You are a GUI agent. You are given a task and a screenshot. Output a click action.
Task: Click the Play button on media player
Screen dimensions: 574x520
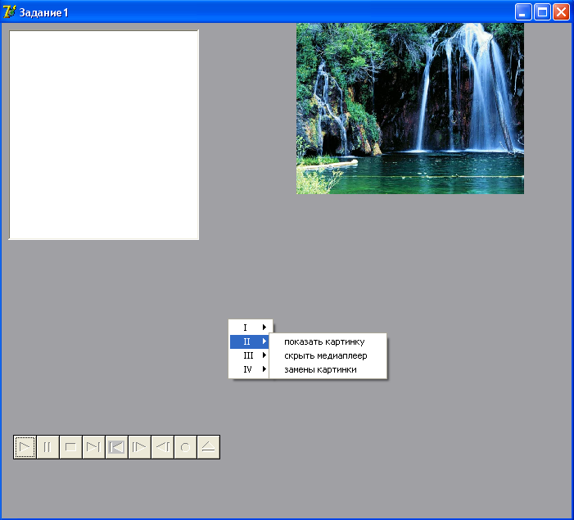[x=25, y=447]
